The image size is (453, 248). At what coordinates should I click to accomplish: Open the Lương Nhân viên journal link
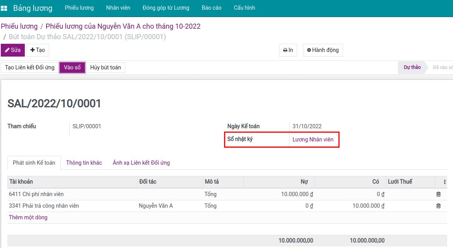[x=313, y=139]
